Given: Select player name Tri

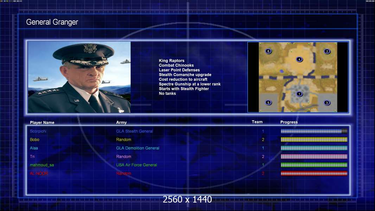Looking at the screenshot, I should tap(32, 156).
